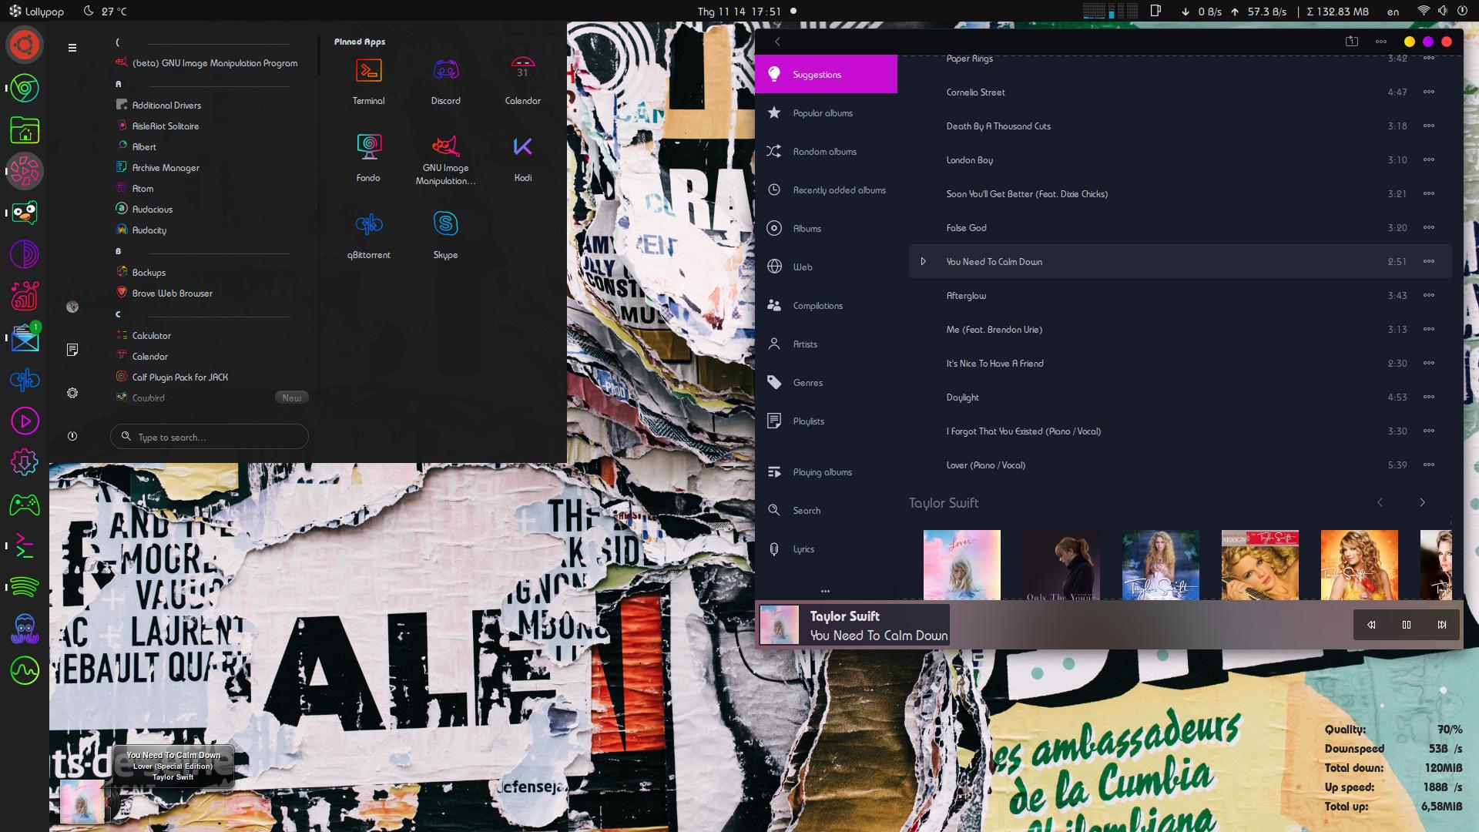Open the documents icon in launcher sidebar
The width and height of the screenshot is (1479, 832).
[x=72, y=350]
